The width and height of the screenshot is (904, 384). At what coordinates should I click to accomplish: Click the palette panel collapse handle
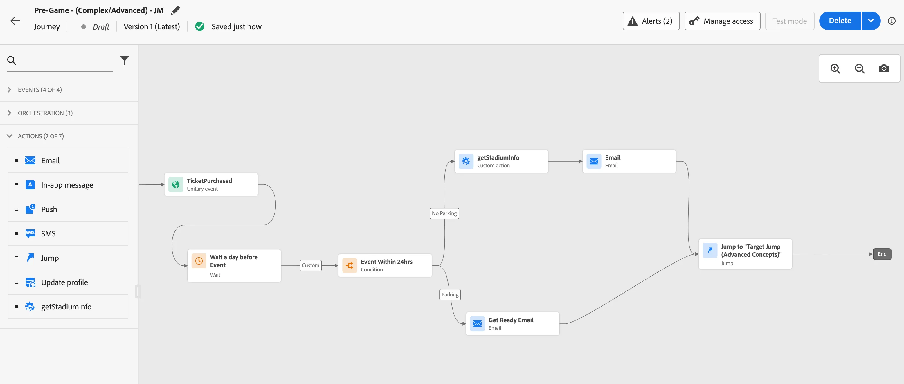click(x=138, y=291)
